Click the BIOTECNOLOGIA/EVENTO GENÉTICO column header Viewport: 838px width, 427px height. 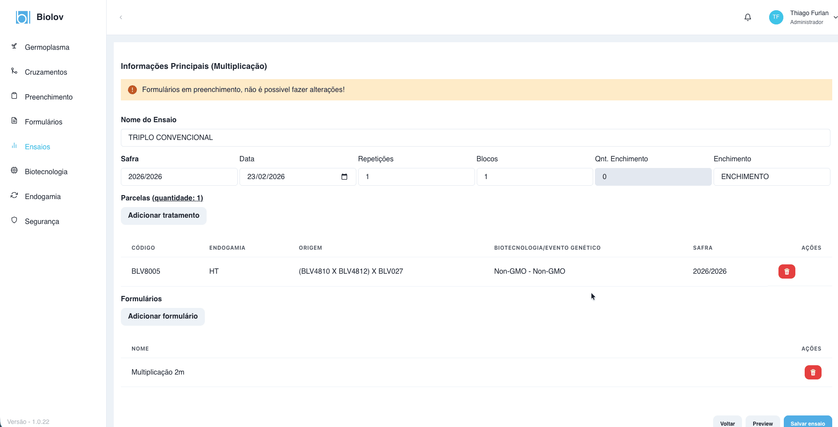coord(547,248)
